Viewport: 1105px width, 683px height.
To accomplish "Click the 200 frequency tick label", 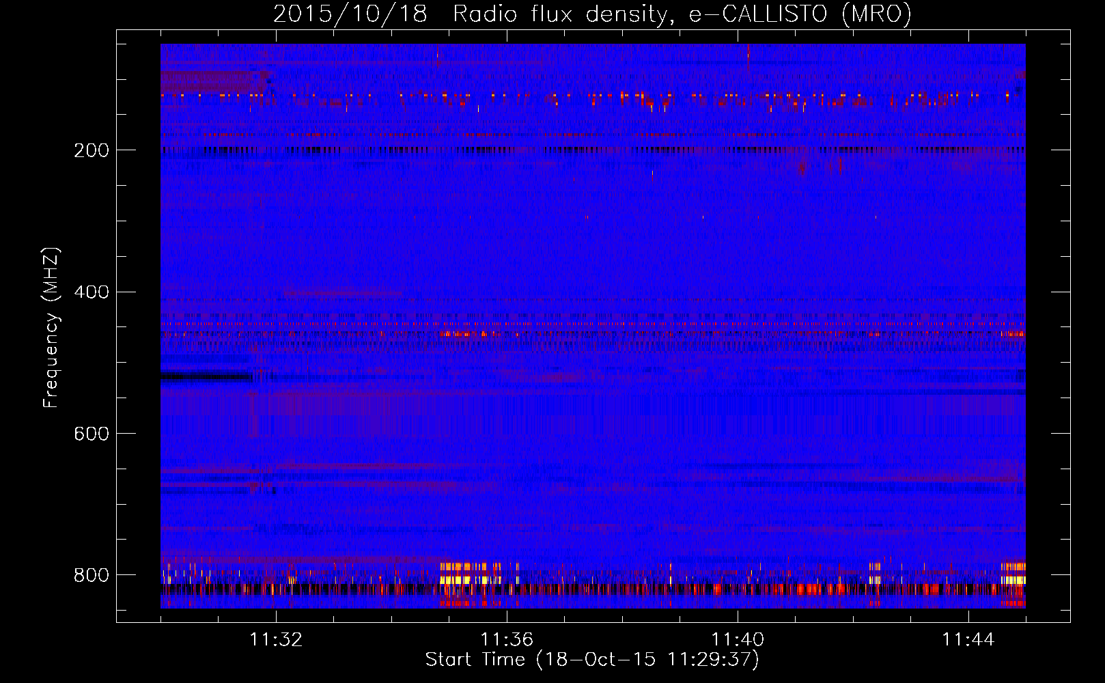I will coord(92,150).
